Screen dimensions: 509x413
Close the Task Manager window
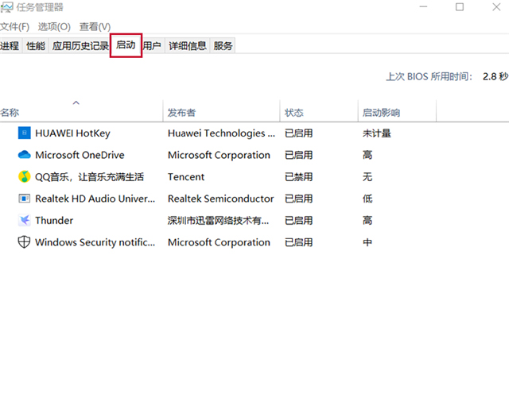click(496, 7)
